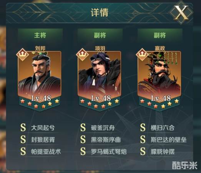201x173 pixels.
Task: Click the 主将 main general header
Action: [40, 35]
